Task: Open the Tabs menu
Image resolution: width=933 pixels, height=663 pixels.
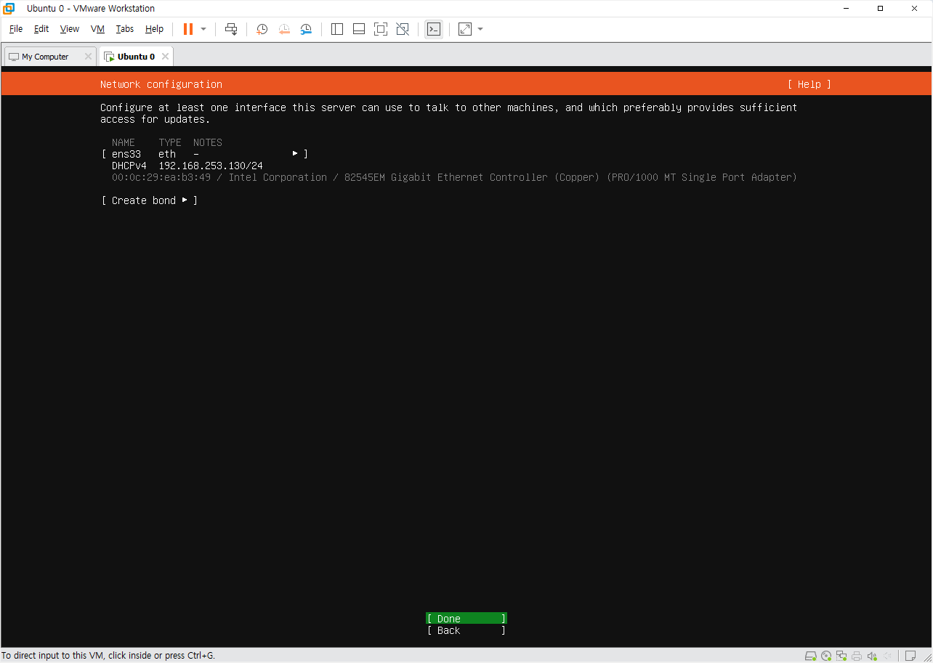Action: [125, 29]
